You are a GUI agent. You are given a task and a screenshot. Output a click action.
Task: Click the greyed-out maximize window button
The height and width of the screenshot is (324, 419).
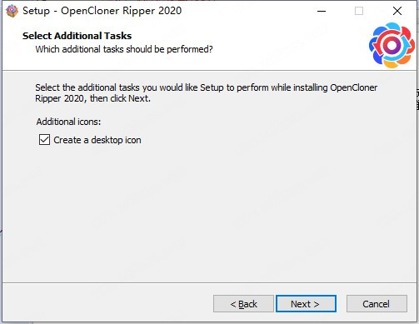point(359,11)
